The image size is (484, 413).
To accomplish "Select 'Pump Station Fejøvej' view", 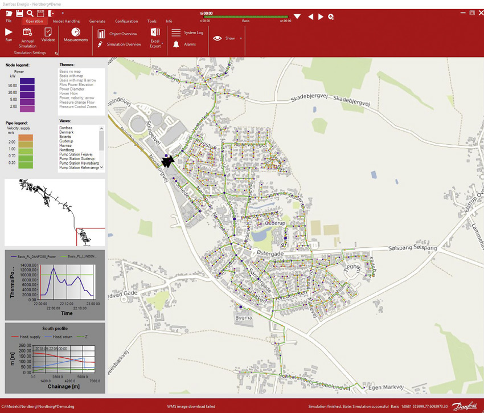I will click(76, 154).
